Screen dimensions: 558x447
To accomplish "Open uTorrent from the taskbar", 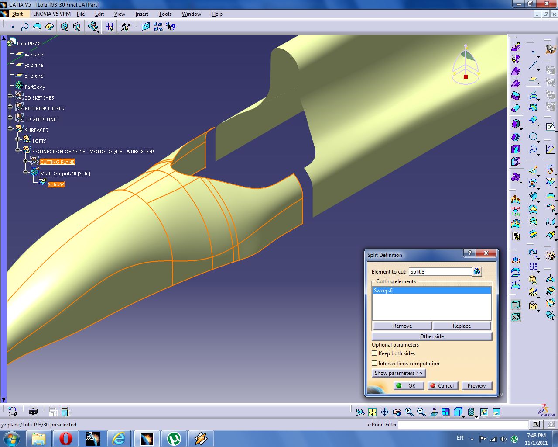I will (174, 438).
